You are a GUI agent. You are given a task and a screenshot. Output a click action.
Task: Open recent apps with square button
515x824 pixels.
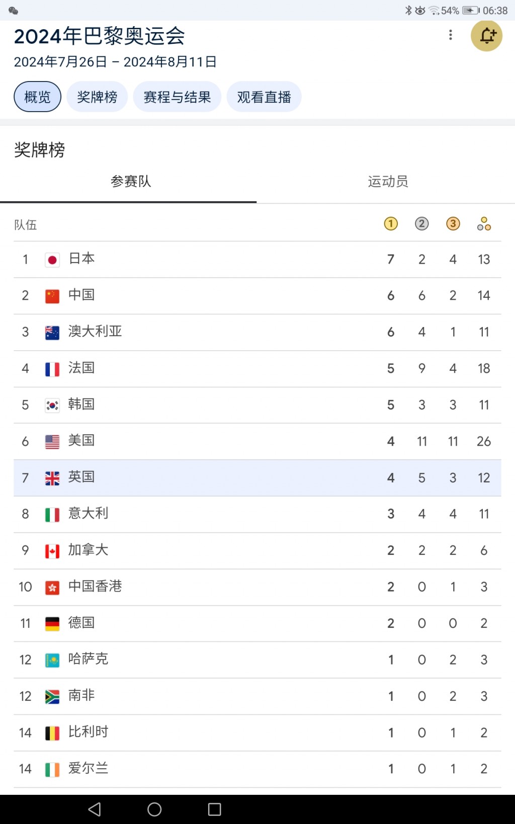point(215,809)
